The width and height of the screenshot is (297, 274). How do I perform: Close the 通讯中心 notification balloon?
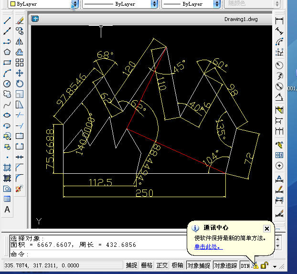[267, 229]
